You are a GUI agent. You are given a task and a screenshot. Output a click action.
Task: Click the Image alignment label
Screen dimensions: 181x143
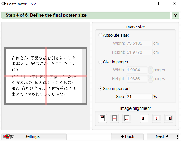click(135, 108)
